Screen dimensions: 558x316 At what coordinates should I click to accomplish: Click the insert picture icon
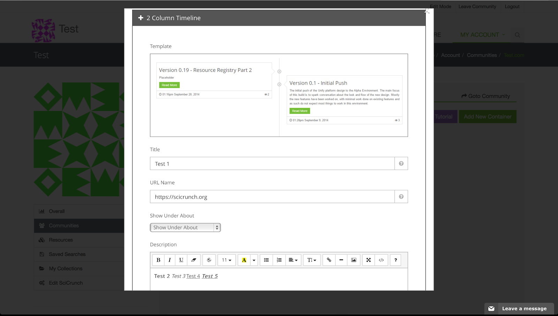354,260
